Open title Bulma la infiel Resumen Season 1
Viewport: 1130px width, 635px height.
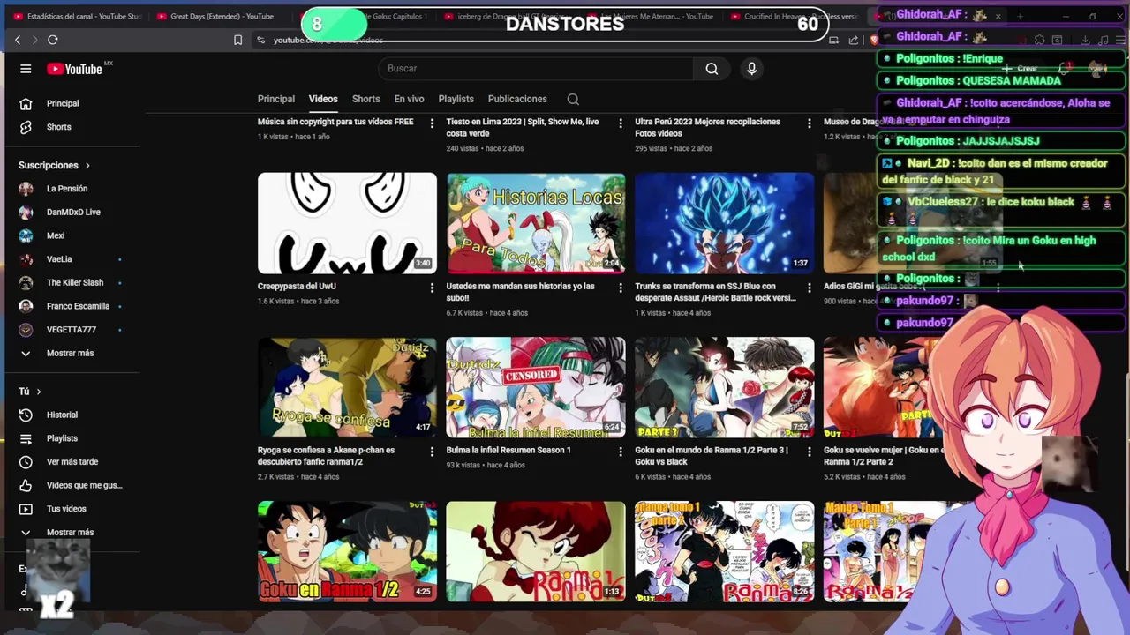(x=508, y=451)
